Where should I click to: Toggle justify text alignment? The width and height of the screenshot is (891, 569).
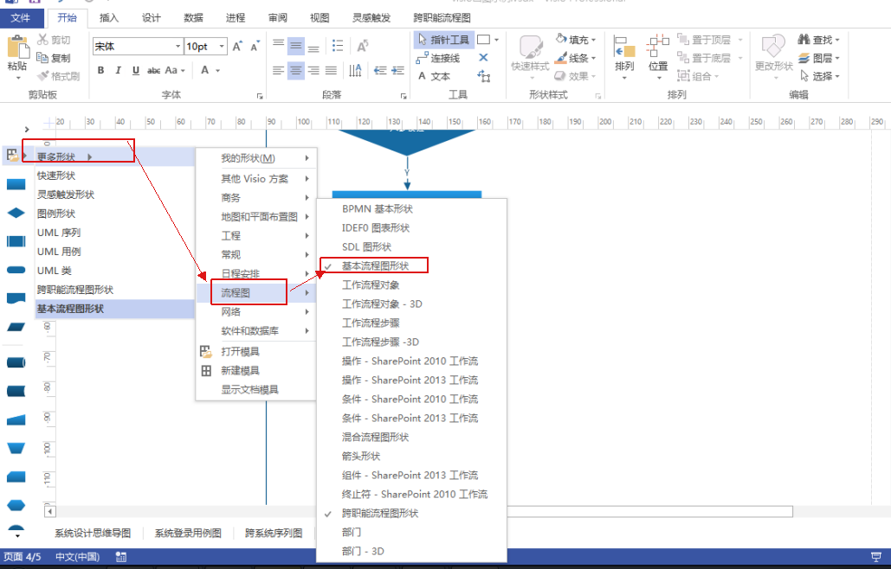coord(332,70)
